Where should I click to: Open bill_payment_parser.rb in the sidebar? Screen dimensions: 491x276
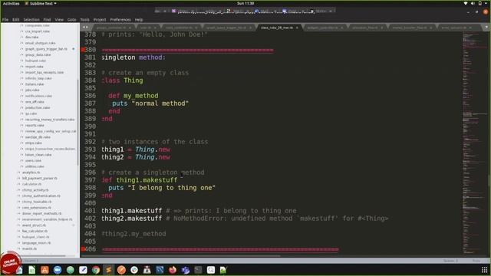(39, 178)
